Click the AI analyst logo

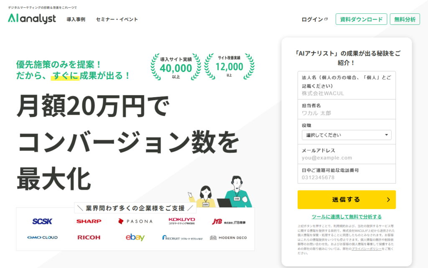32,19
